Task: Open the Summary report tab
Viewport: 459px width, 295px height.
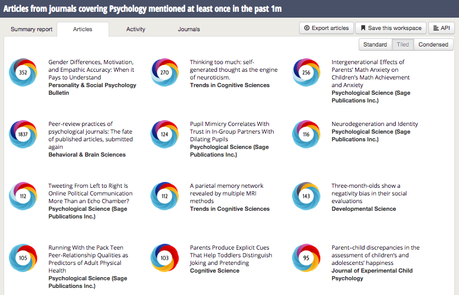Action: tap(31, 29)
